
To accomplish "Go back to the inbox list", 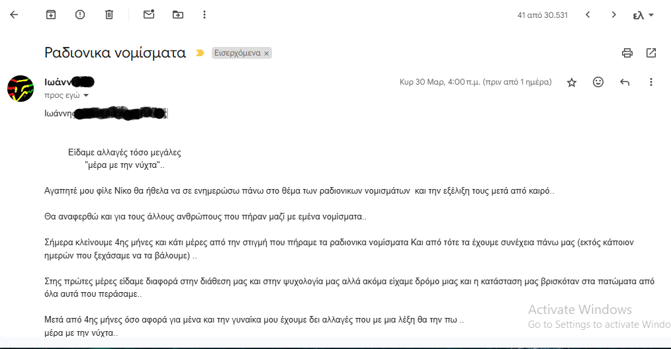I will pyautogui.click(x=14, y=15).
